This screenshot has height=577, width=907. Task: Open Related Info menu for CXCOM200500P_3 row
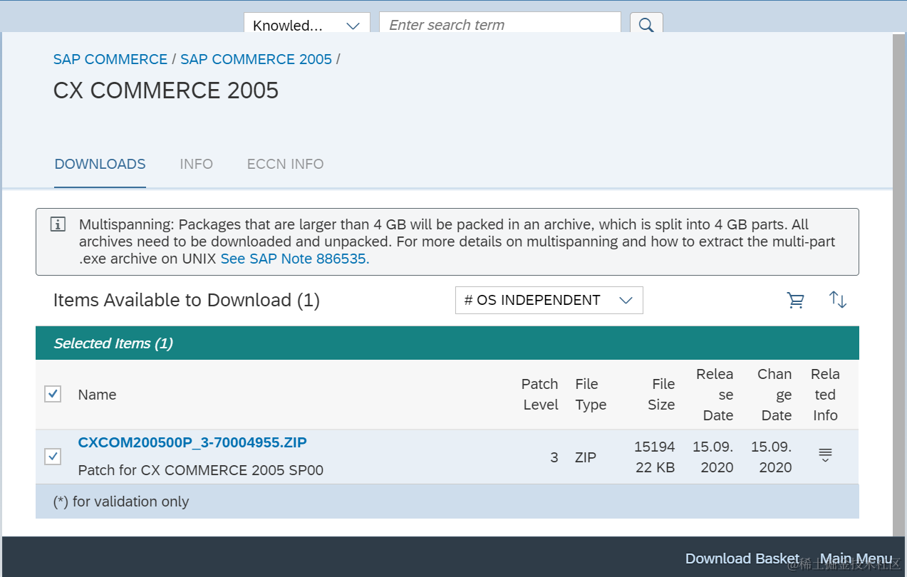click(x=825, y=455)
